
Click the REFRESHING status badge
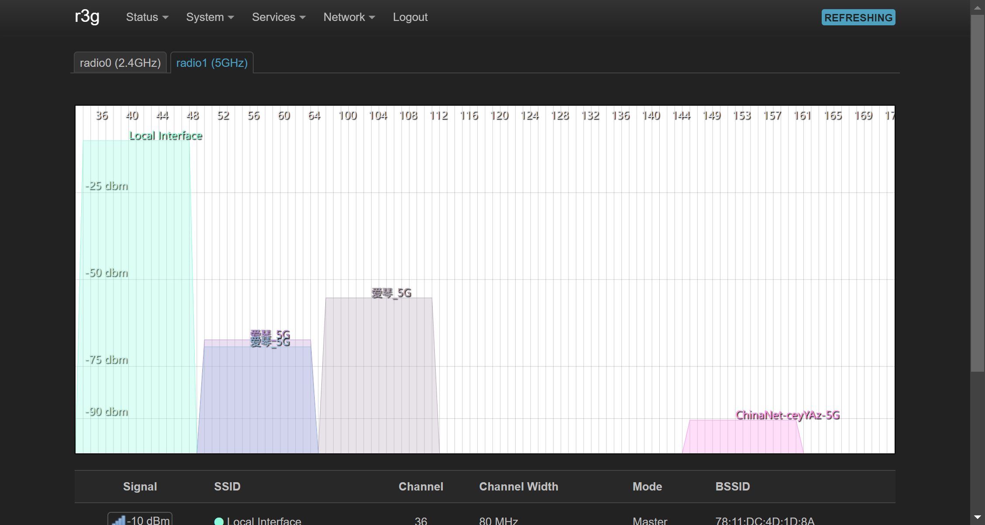click(858, 17)
